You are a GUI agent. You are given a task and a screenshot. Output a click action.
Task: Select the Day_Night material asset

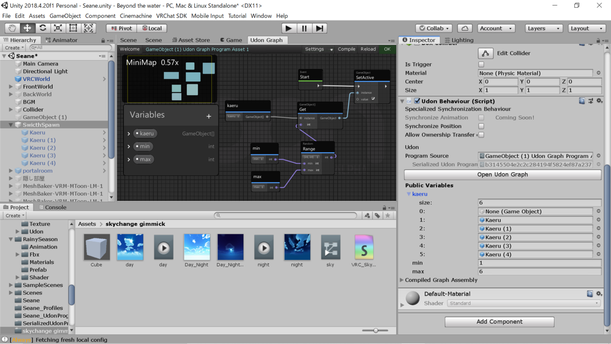pyautogui.click(x=197, y=250)
